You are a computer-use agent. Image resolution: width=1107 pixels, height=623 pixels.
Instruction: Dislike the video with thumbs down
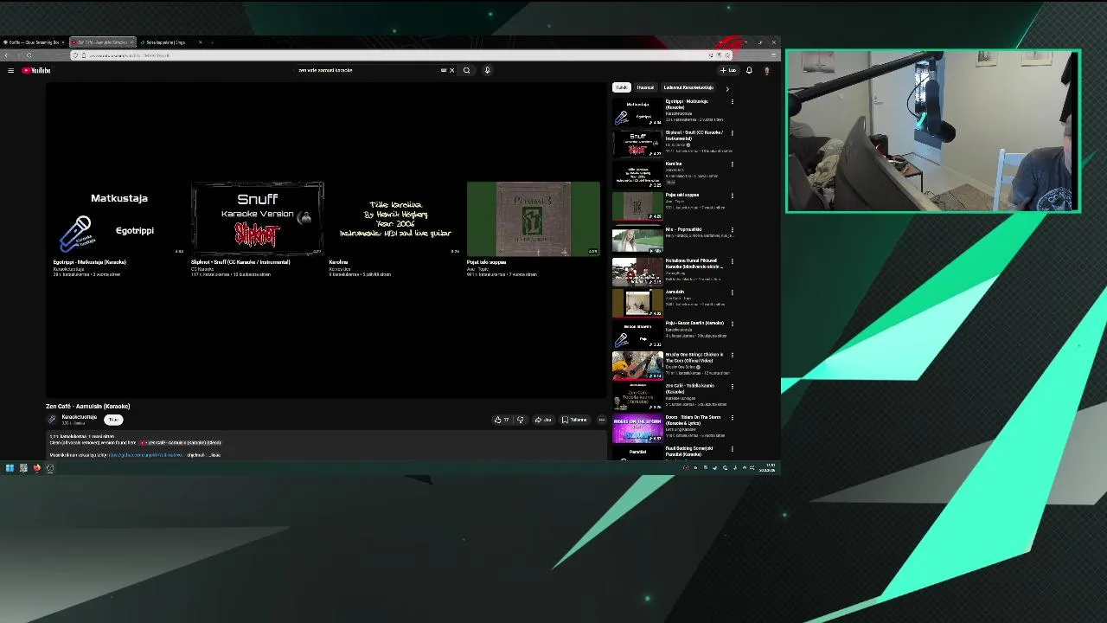520,420
